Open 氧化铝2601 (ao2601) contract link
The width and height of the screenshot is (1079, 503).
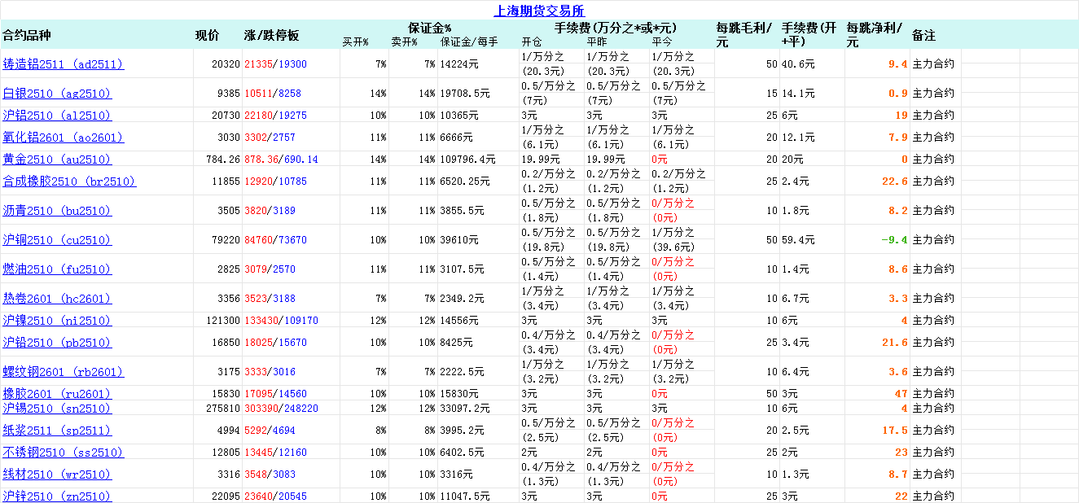click(64, 138)
